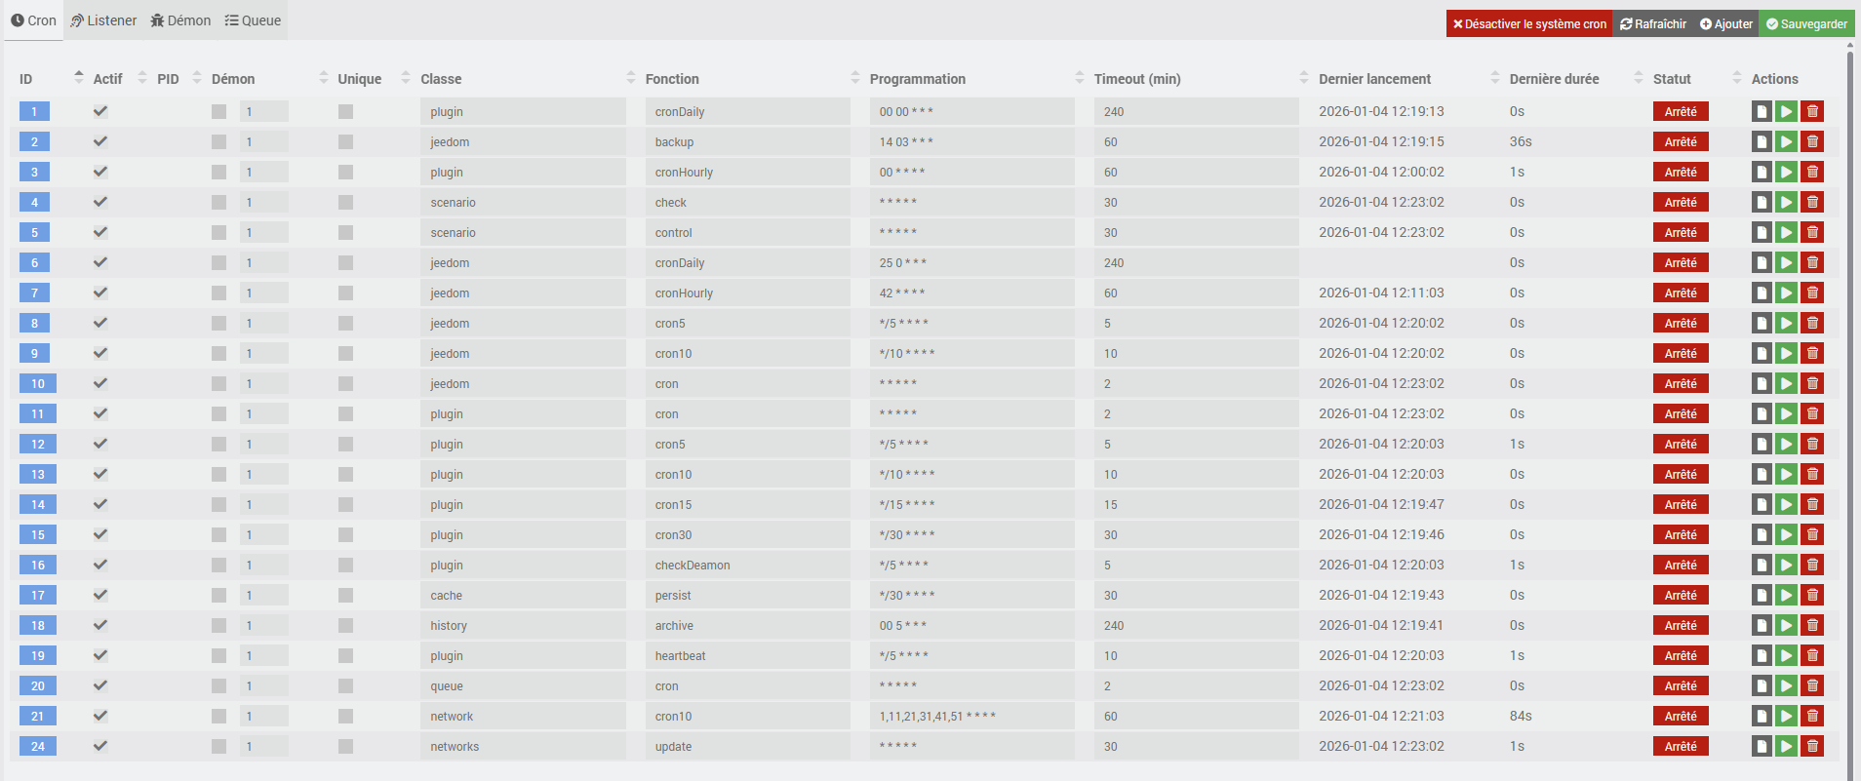Open the Queue tab
This screenshot has width=1861, height=781.
[253, 20]
